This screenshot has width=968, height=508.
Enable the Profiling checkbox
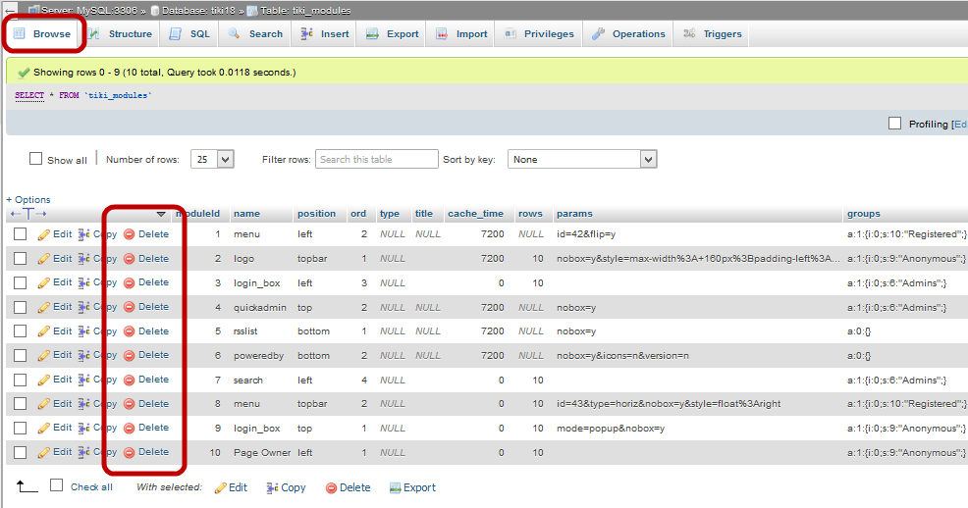coord(894,124)
